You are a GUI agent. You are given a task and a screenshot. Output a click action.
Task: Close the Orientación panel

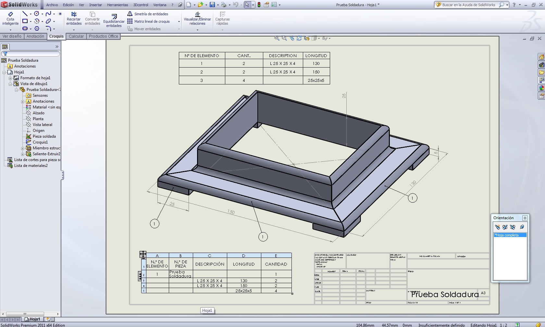pos(525,218)
